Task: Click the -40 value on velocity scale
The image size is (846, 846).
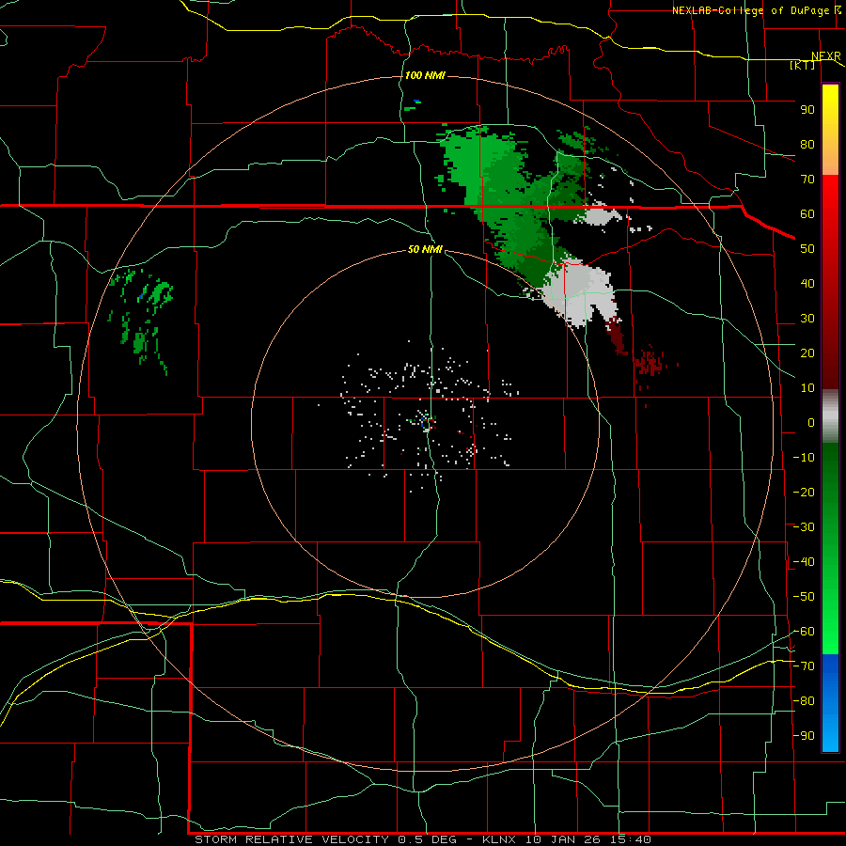Action: pyautogui.click(x=804, y=562)
